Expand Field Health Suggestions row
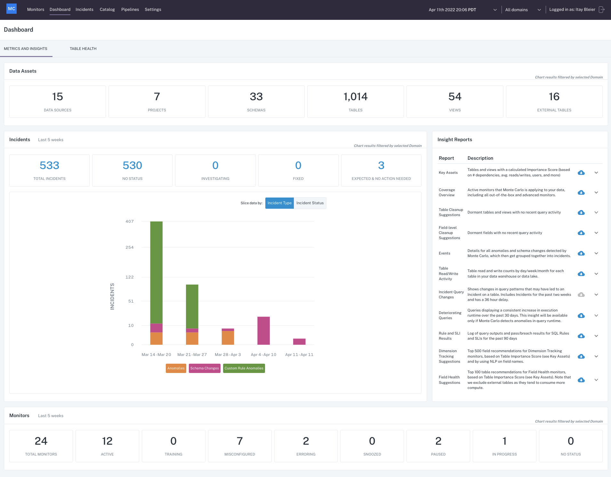Image resolution: width=611 pixels, height=477 pixels. point(596,380)
